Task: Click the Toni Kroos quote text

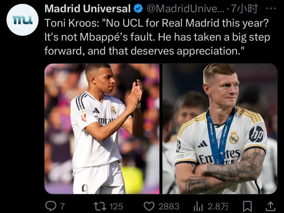Action: (x=157, y=37)
